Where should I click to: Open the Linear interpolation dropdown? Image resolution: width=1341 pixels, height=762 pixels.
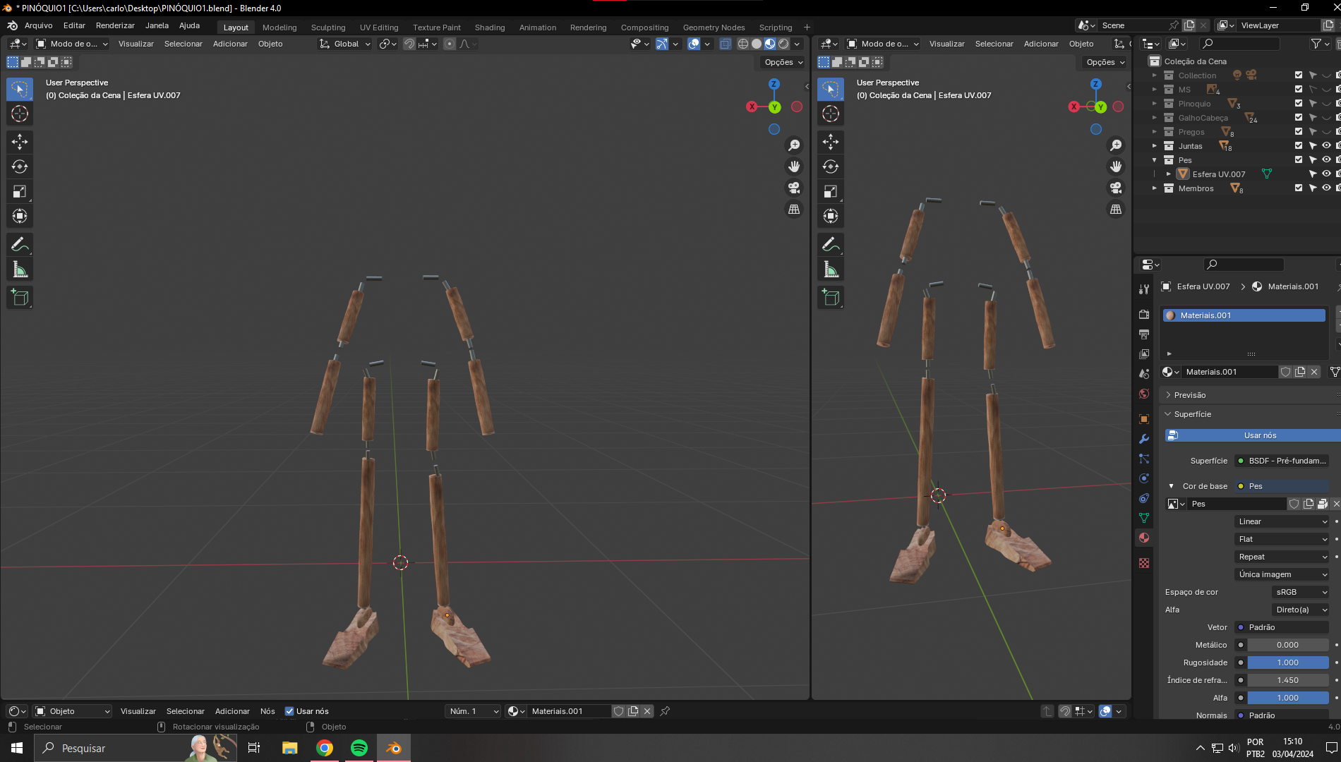point(1282,521)
